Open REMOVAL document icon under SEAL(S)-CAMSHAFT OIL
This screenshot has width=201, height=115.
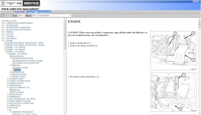(11, 90)
